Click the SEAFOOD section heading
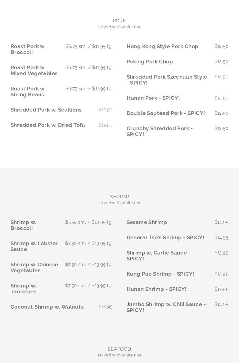The height and width of the screenshot is (363, 239). click(x=119, y=349)
